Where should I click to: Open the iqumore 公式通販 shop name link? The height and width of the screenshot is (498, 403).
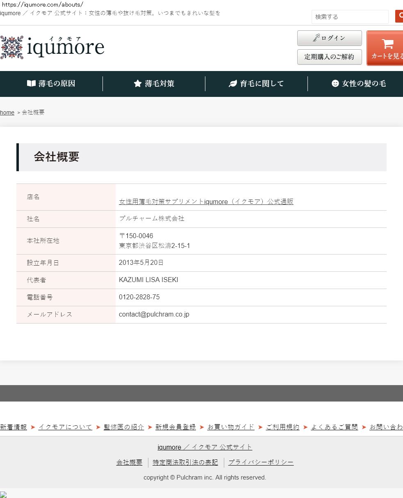tap(206, 202)
